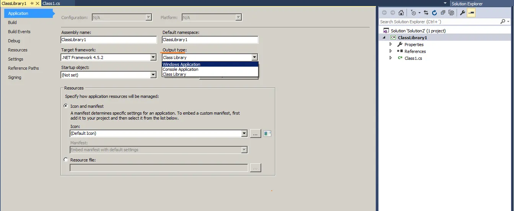Click the Default namespace text field

[210, 40]
